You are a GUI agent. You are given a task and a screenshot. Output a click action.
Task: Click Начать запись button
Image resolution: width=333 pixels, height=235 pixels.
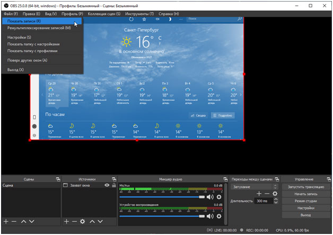point(306,194)
